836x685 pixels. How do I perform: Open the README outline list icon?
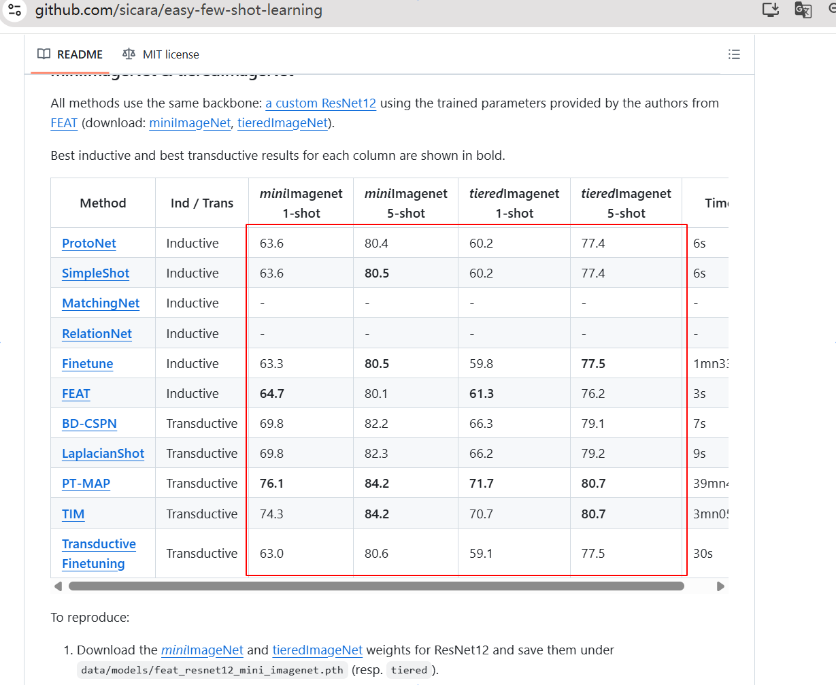(x=734, y=54)
